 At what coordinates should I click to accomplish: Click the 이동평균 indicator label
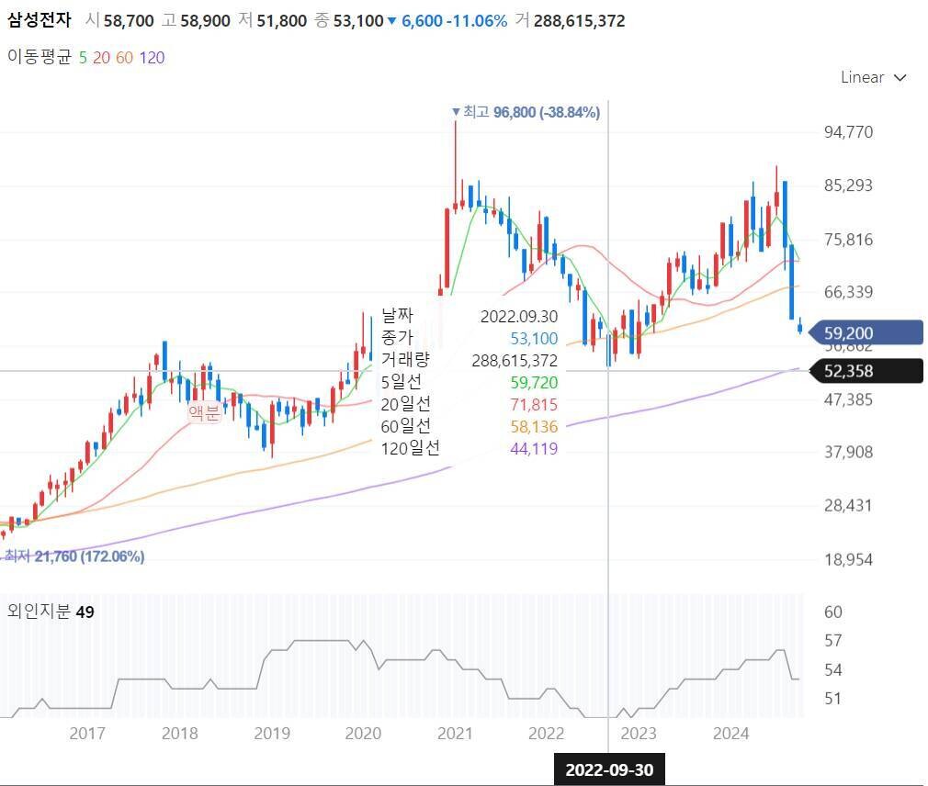[39, 58]
